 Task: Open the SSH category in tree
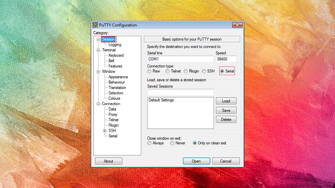(x=112, y=131)
